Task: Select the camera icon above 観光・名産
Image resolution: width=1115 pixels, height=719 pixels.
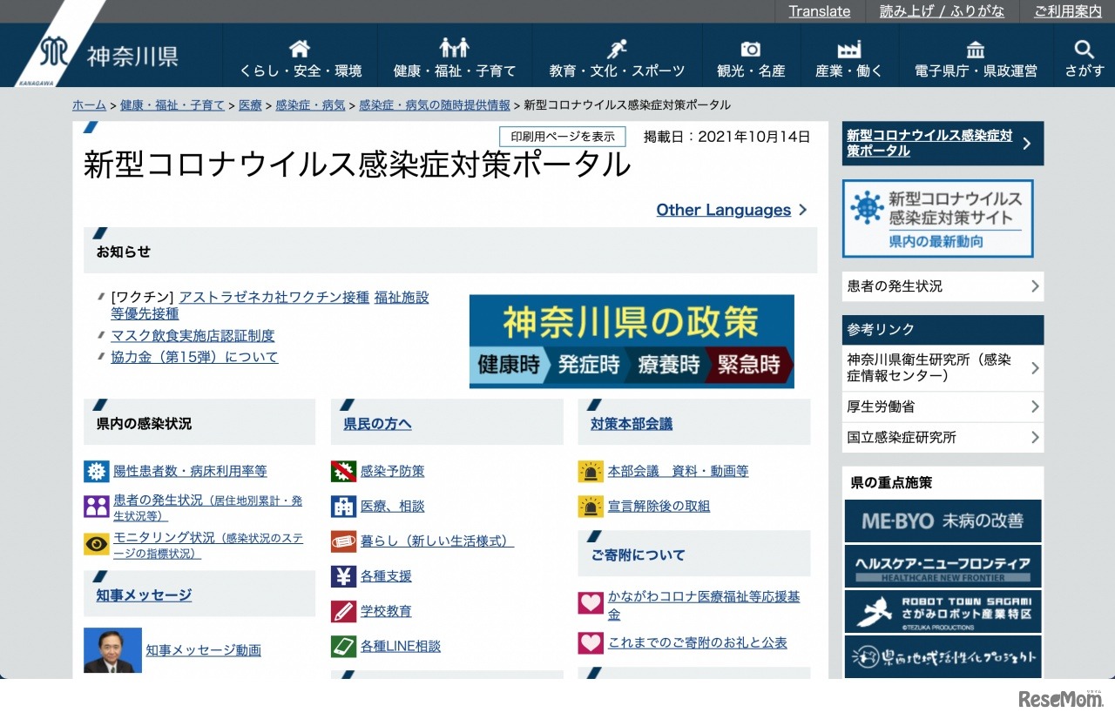Action: click(750, 50)
